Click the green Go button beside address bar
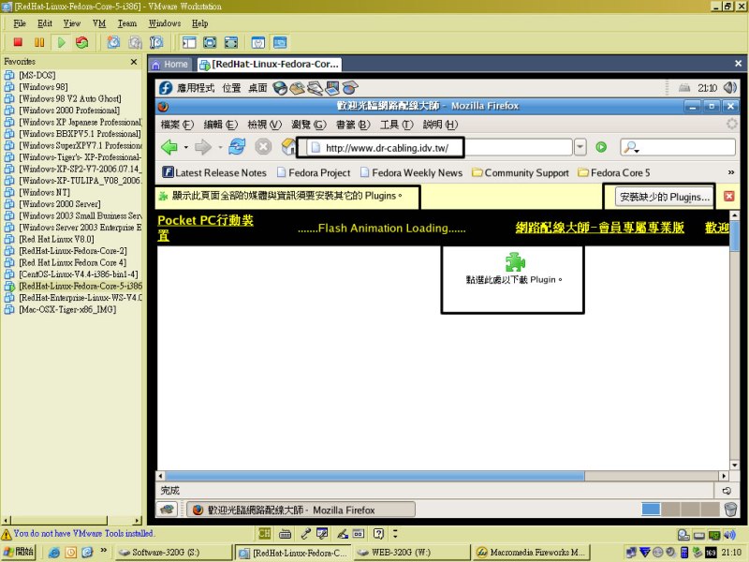 point(601,147)
